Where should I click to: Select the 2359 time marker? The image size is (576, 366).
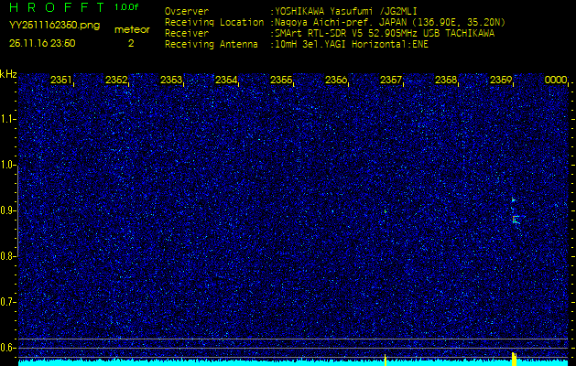click(501, 81)
